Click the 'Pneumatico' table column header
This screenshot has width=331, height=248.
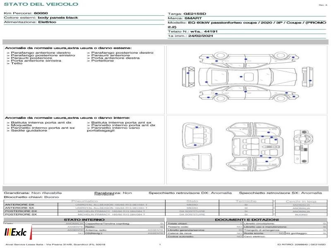[84, 201]
